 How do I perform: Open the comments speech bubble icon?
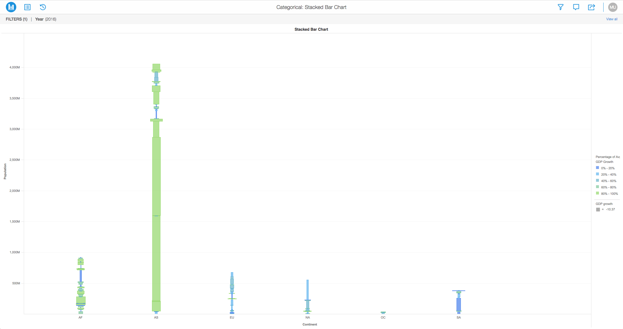pos(576,7)
